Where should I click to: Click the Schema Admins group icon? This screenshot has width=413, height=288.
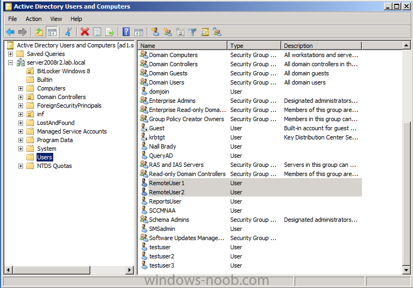coord(144,220)
